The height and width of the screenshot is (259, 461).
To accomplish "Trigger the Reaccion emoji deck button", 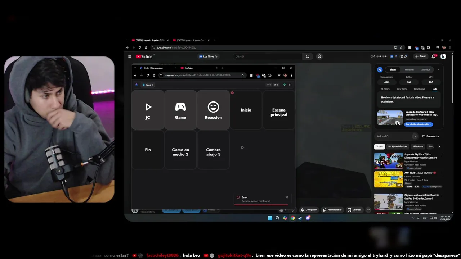I will coord(213,110).
